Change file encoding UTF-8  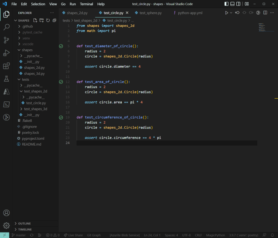click(x=186, y=235)
